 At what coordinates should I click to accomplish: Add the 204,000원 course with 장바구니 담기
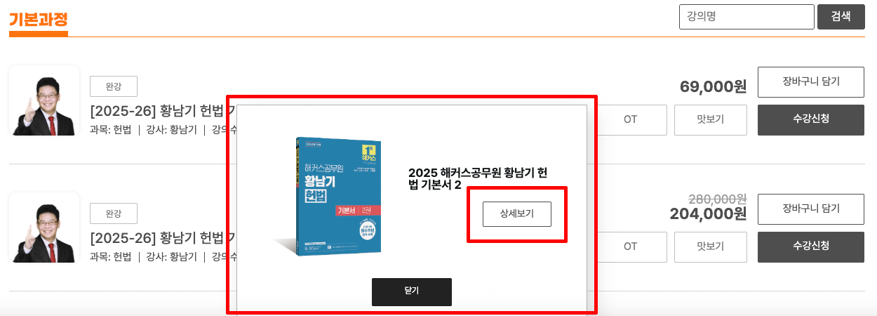tap(811, 209)
